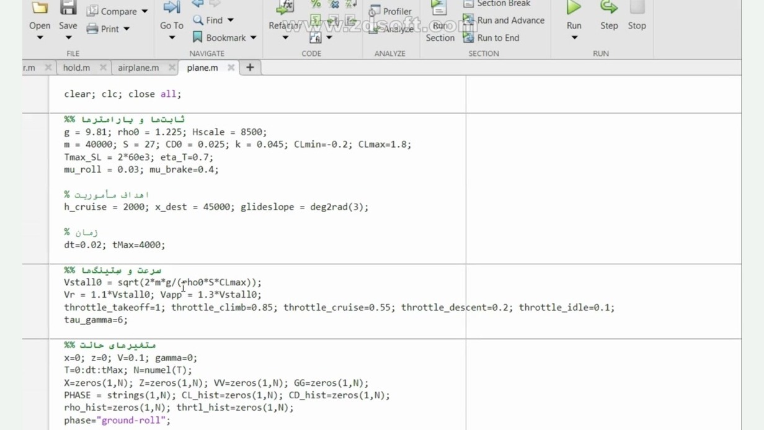This screenshot has width=764, height=430.
Task: Open the Print dropdown arrow
Action: point(127,29)
